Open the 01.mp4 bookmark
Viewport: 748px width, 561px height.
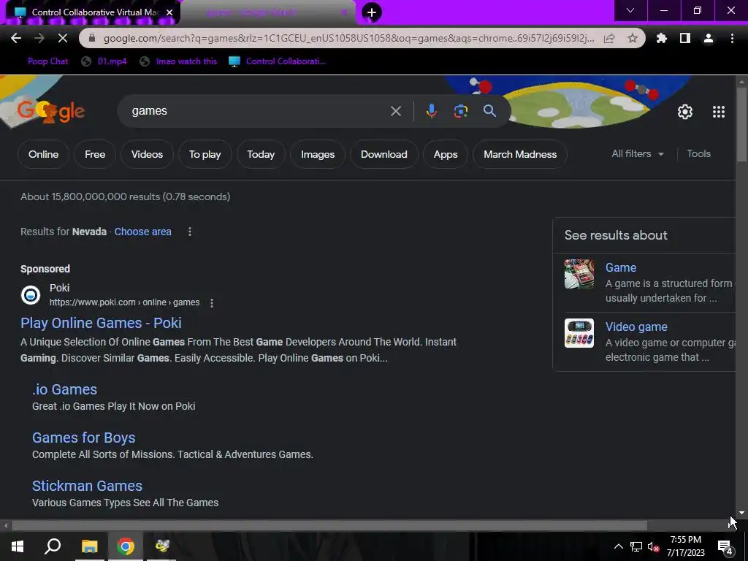click(x=104, y=61)
